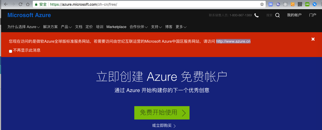Check the 不再显示此消息 checkbox
Image resolution: width=322 pixels, height=130 pixels.
(10, 51)
